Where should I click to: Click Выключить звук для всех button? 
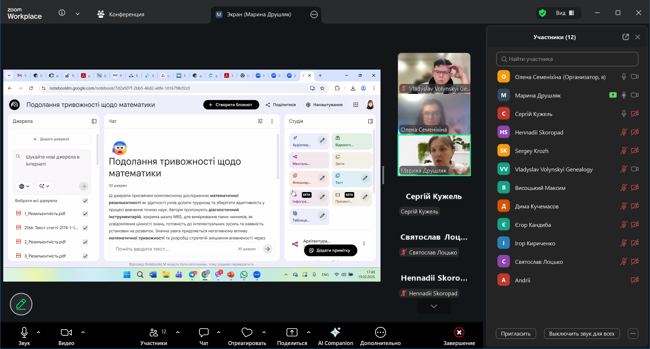coord(581,334)
